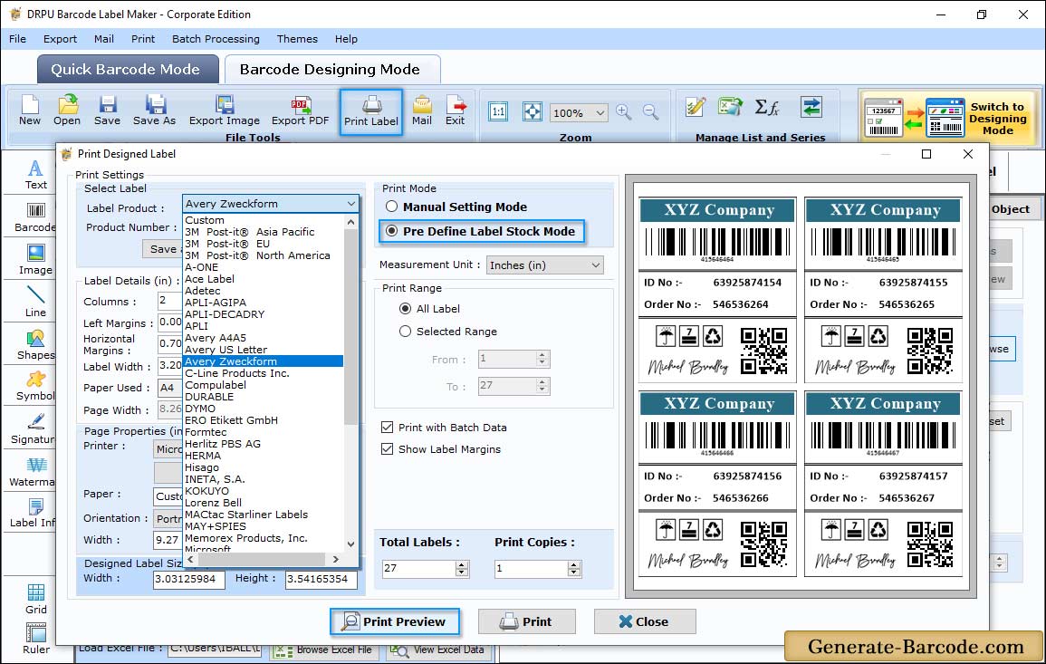The height and width of the screenshot is (664, 1046).
Task: Click the sigma formula series icon
Action: (x=767, y=107)
